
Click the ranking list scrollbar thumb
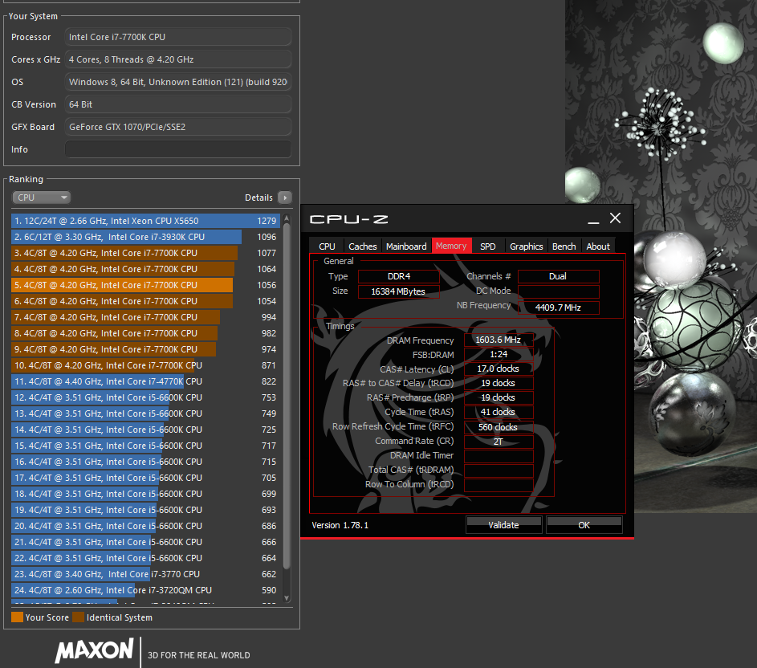[287, 396]
